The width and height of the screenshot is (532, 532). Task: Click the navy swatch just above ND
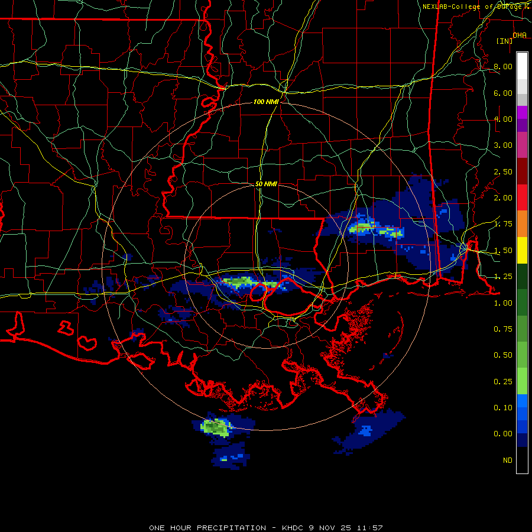click(522, 440)
